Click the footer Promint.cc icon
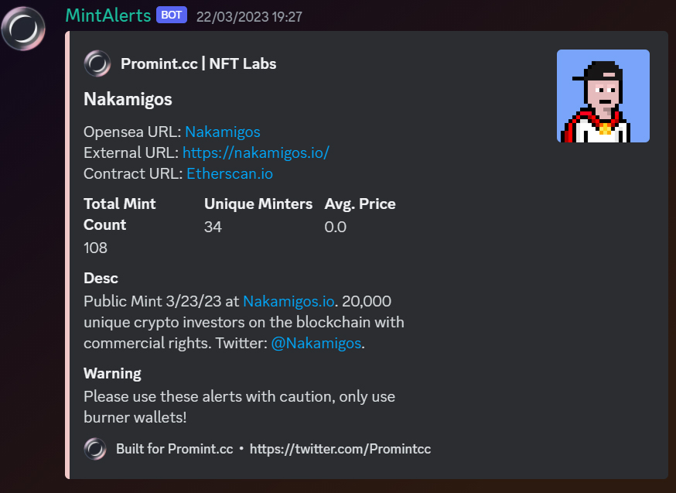 pos(95,449)
